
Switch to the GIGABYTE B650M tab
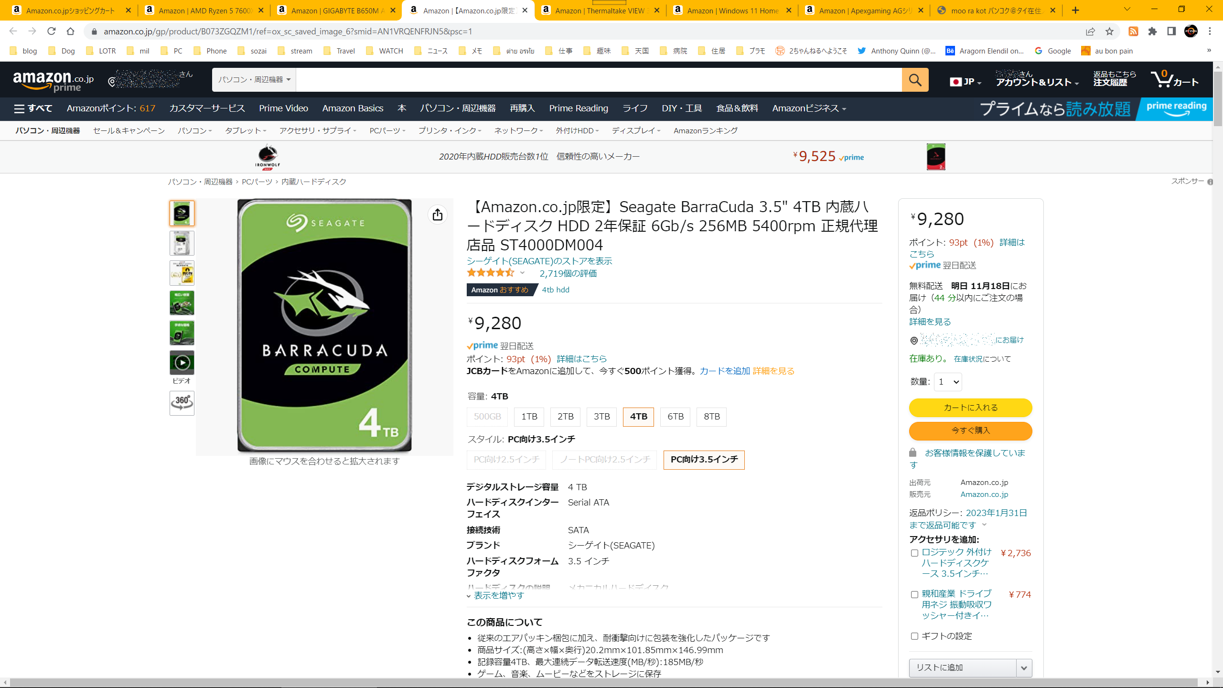pos(337,11)
